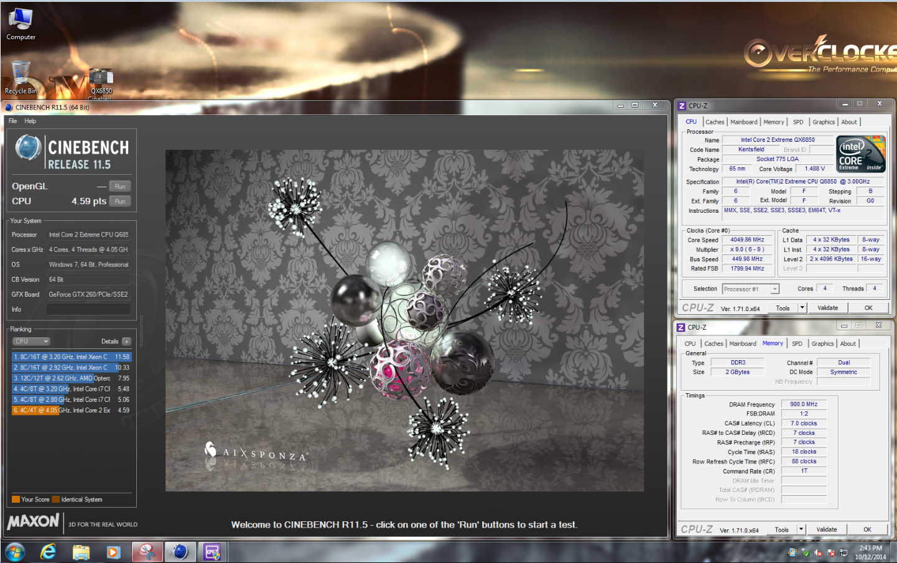Viewport: 897px width, 563px height.
Task: Switch to Cinebench via its taskbar icon
Action: [180, 552]
